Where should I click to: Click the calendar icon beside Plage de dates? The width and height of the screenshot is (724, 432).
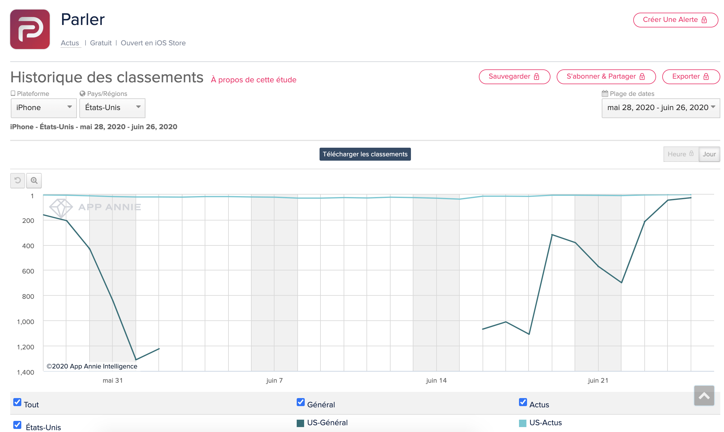click(x=605, y=93)
